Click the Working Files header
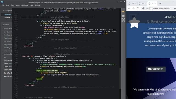 coord(7,10)
